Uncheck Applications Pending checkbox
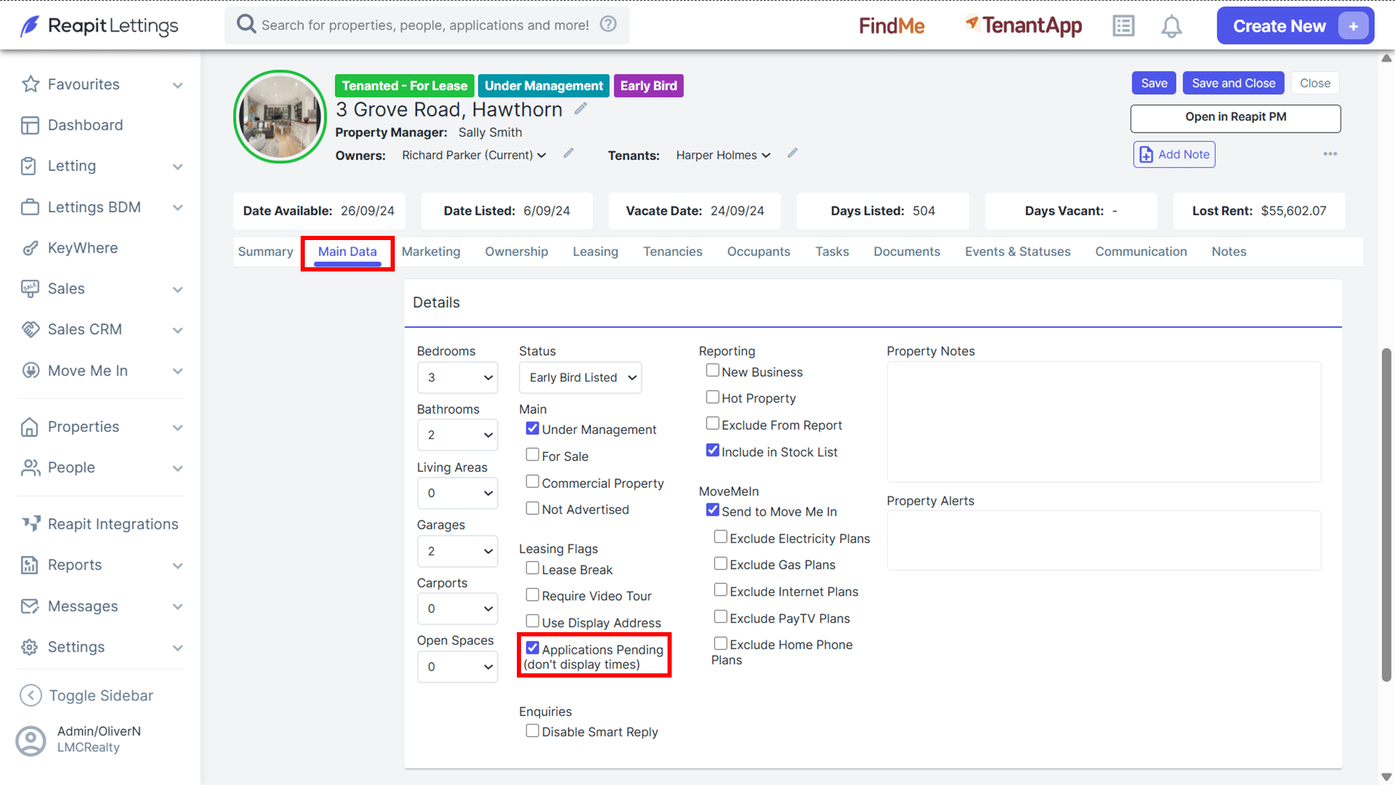 coord(532,648)
